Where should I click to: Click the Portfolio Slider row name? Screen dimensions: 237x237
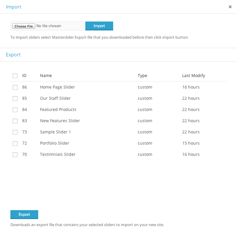[x=55, y=143]
